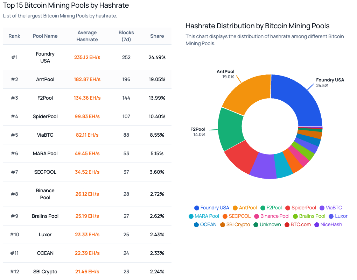Click the 23.33 EH/s hashrate value
357x280 pixels.
click(x=87, y=235)
